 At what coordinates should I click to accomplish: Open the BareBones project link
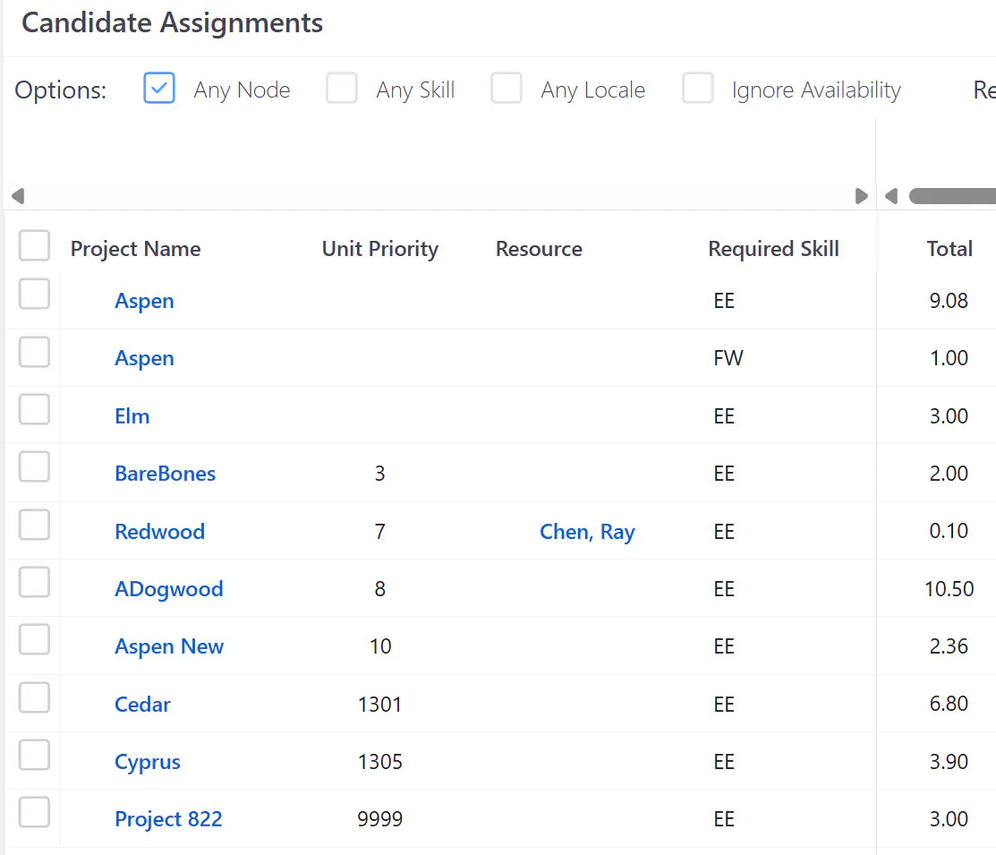click(x=166, y=474)
